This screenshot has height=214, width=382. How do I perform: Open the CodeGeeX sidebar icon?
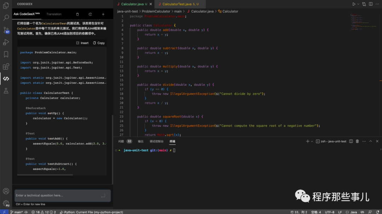6,79
